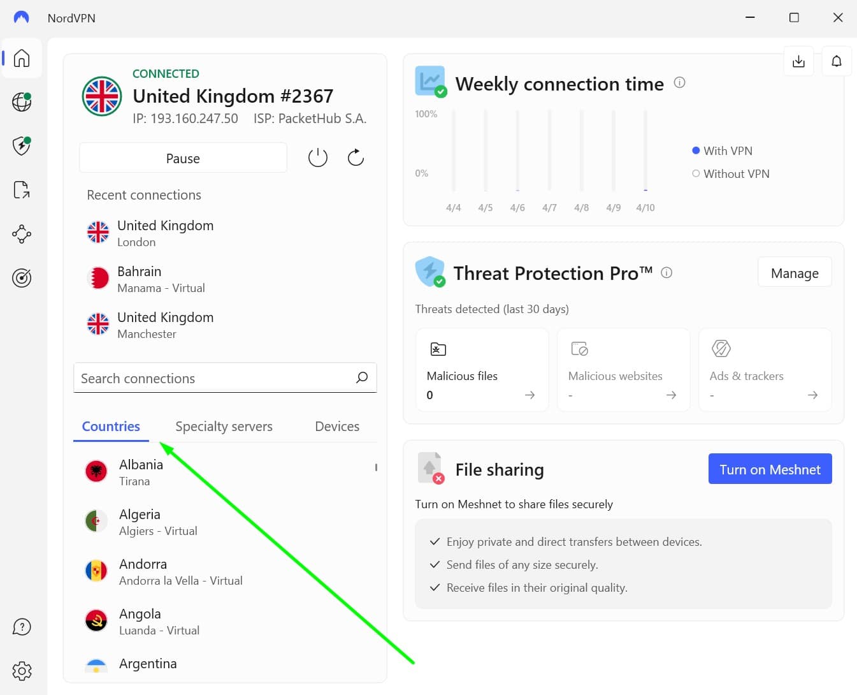
Task: Click the Without VPN legend entry
Action: click(x=731, y=173)
